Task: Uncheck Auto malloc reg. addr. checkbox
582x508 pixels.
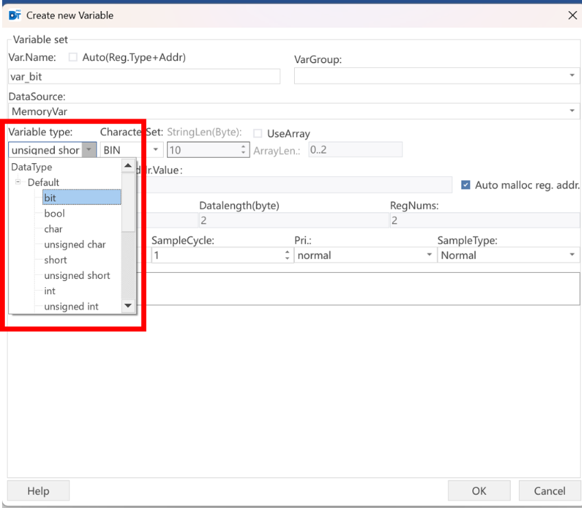Action: [x=465, y=185]
